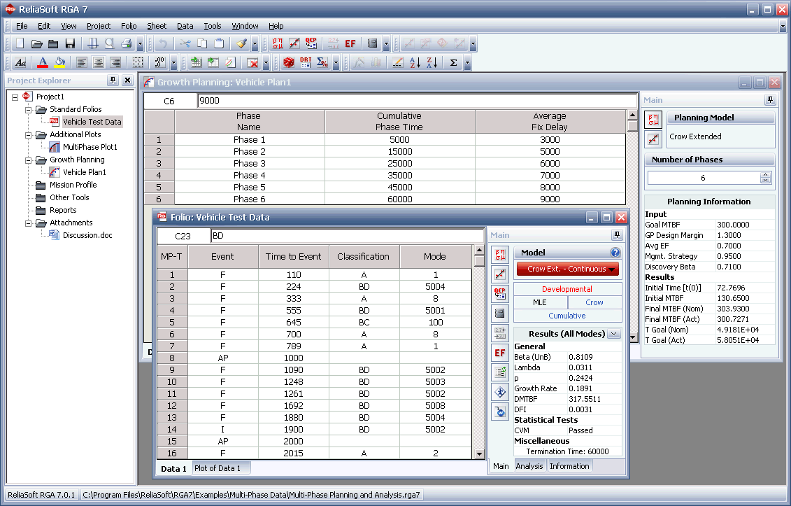Collapse the Attachments folder
Image resolution: width=791 pixels, height=506 pixels.
28,223
